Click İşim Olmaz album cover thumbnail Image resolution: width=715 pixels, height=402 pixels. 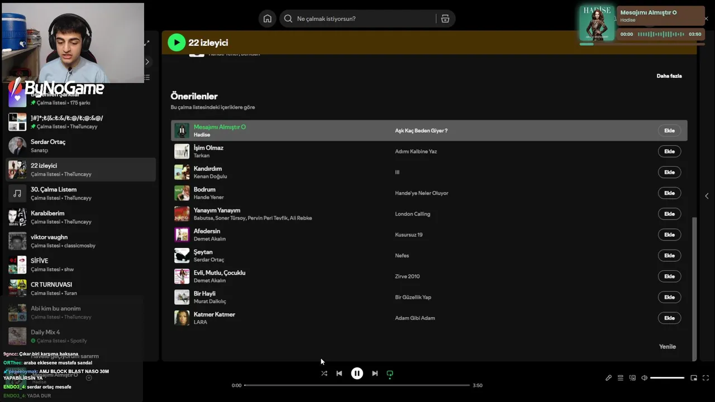(182, 151)
